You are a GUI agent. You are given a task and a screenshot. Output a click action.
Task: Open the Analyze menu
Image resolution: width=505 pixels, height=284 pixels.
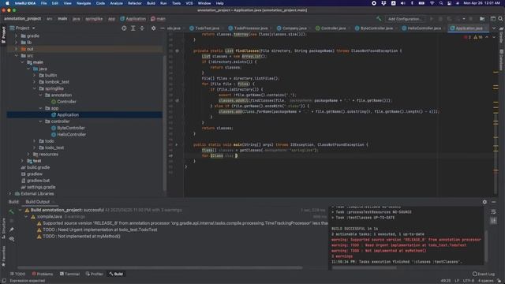pyautogui.click(x=116, y=3)
